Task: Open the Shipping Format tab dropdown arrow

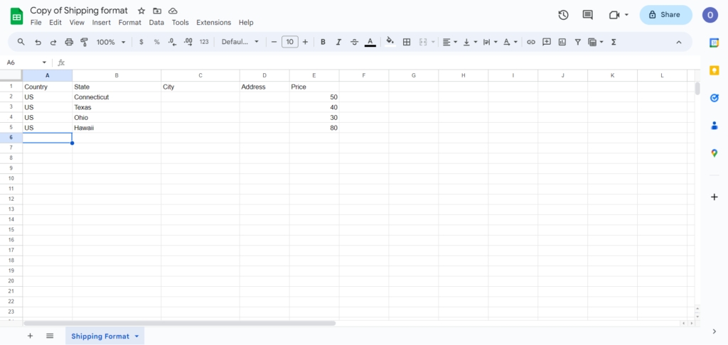Action: point(136,336)
